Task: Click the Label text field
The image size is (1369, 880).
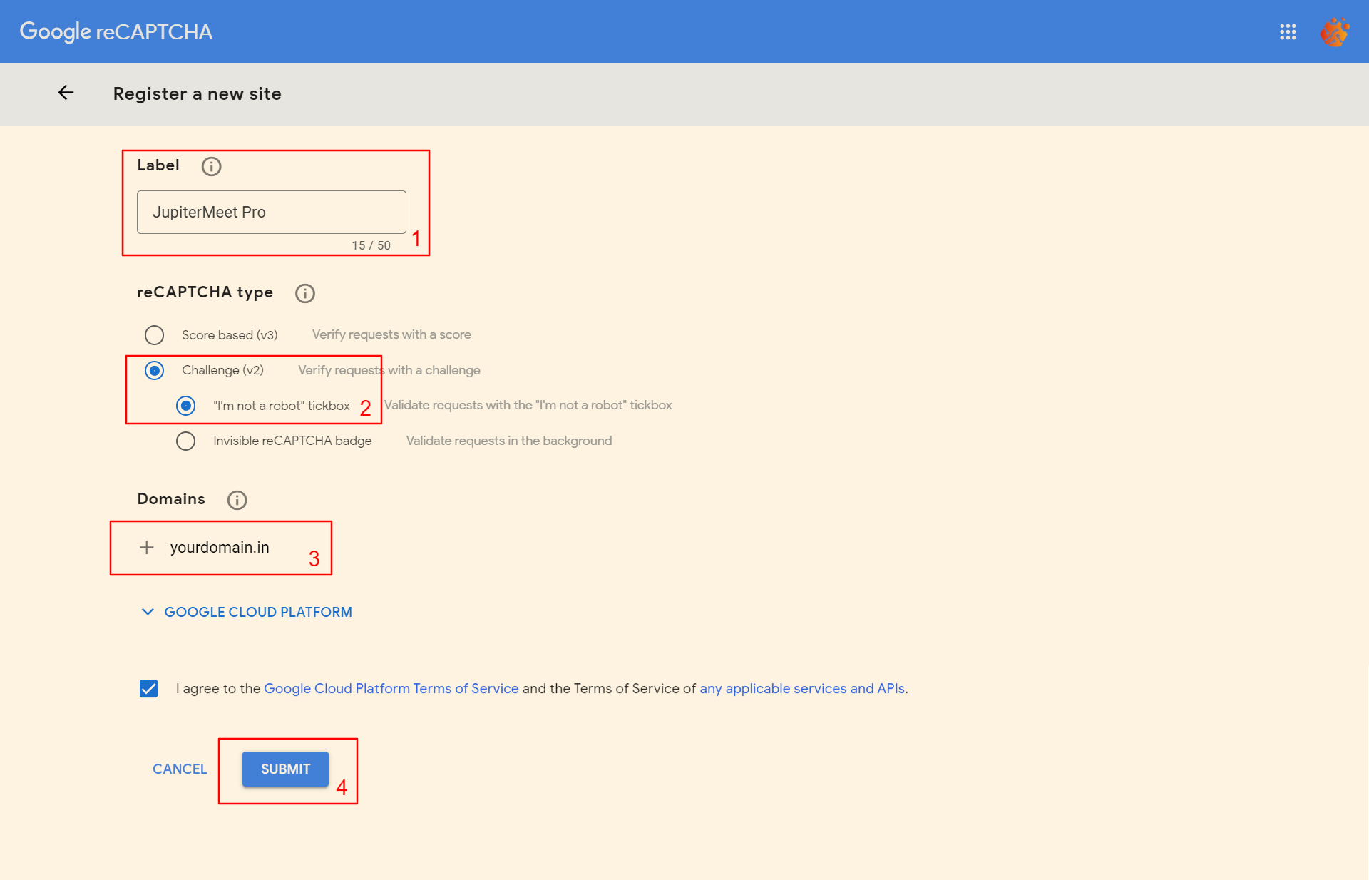Action: [x=271, y=212]
